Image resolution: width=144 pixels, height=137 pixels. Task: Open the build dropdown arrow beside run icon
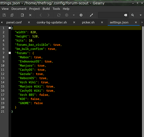tap(74, 15)
